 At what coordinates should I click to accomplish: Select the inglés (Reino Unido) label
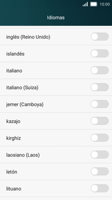tap(28, 37)
